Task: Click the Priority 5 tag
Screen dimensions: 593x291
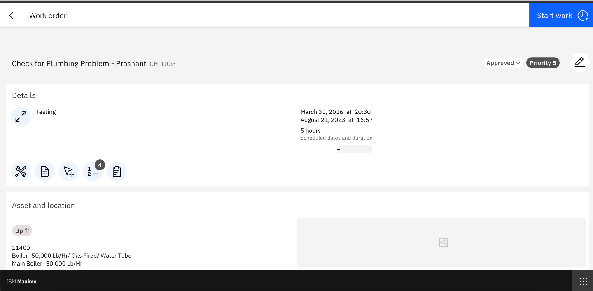Action: (x=543, y=63)
